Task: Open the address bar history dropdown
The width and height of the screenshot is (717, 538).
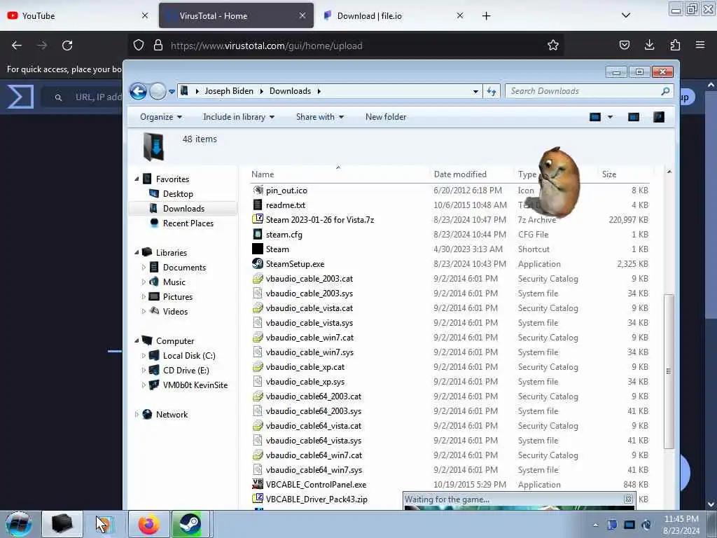Action: point(475,92)
